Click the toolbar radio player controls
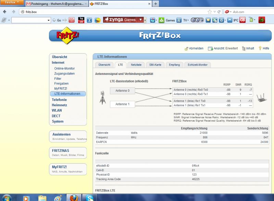The height and width of the screenshot is (201, 274). [x=197, y=20]
